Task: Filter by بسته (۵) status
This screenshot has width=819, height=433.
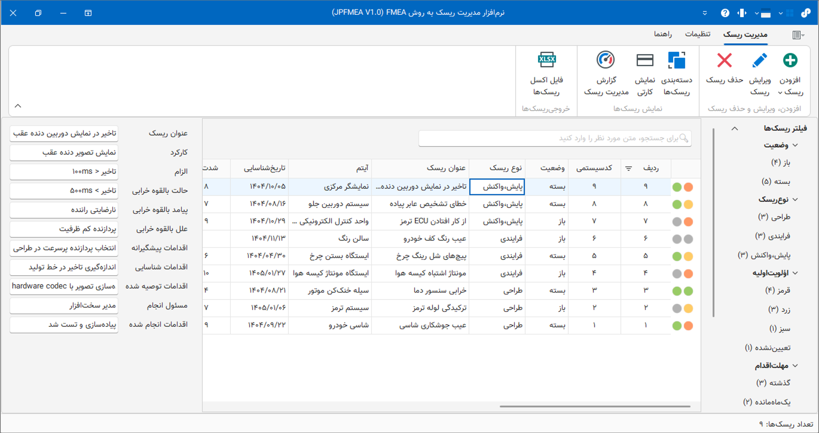Action: [x=776, y=182]
